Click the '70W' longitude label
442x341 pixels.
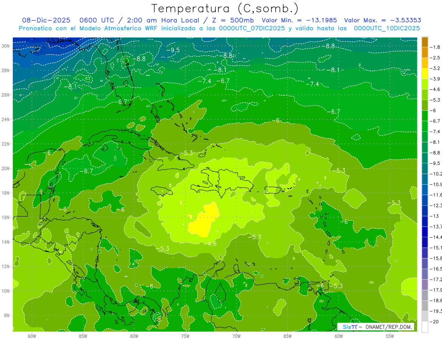click(x=236, y=336)
